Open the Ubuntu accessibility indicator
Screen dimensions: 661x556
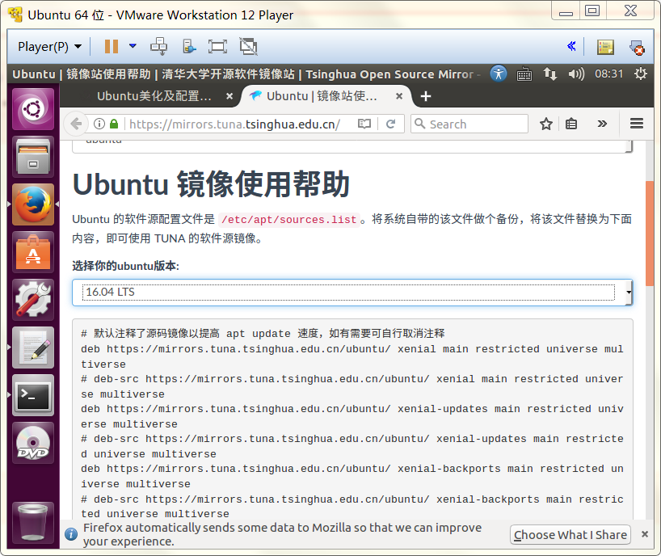tap(499, 74)
